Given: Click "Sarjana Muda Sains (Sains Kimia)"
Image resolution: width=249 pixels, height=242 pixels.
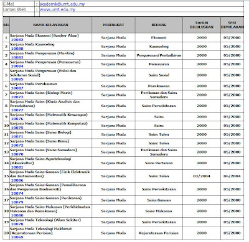Looking at the screenshot, I should pyautogui.click(x=40, y=141).
